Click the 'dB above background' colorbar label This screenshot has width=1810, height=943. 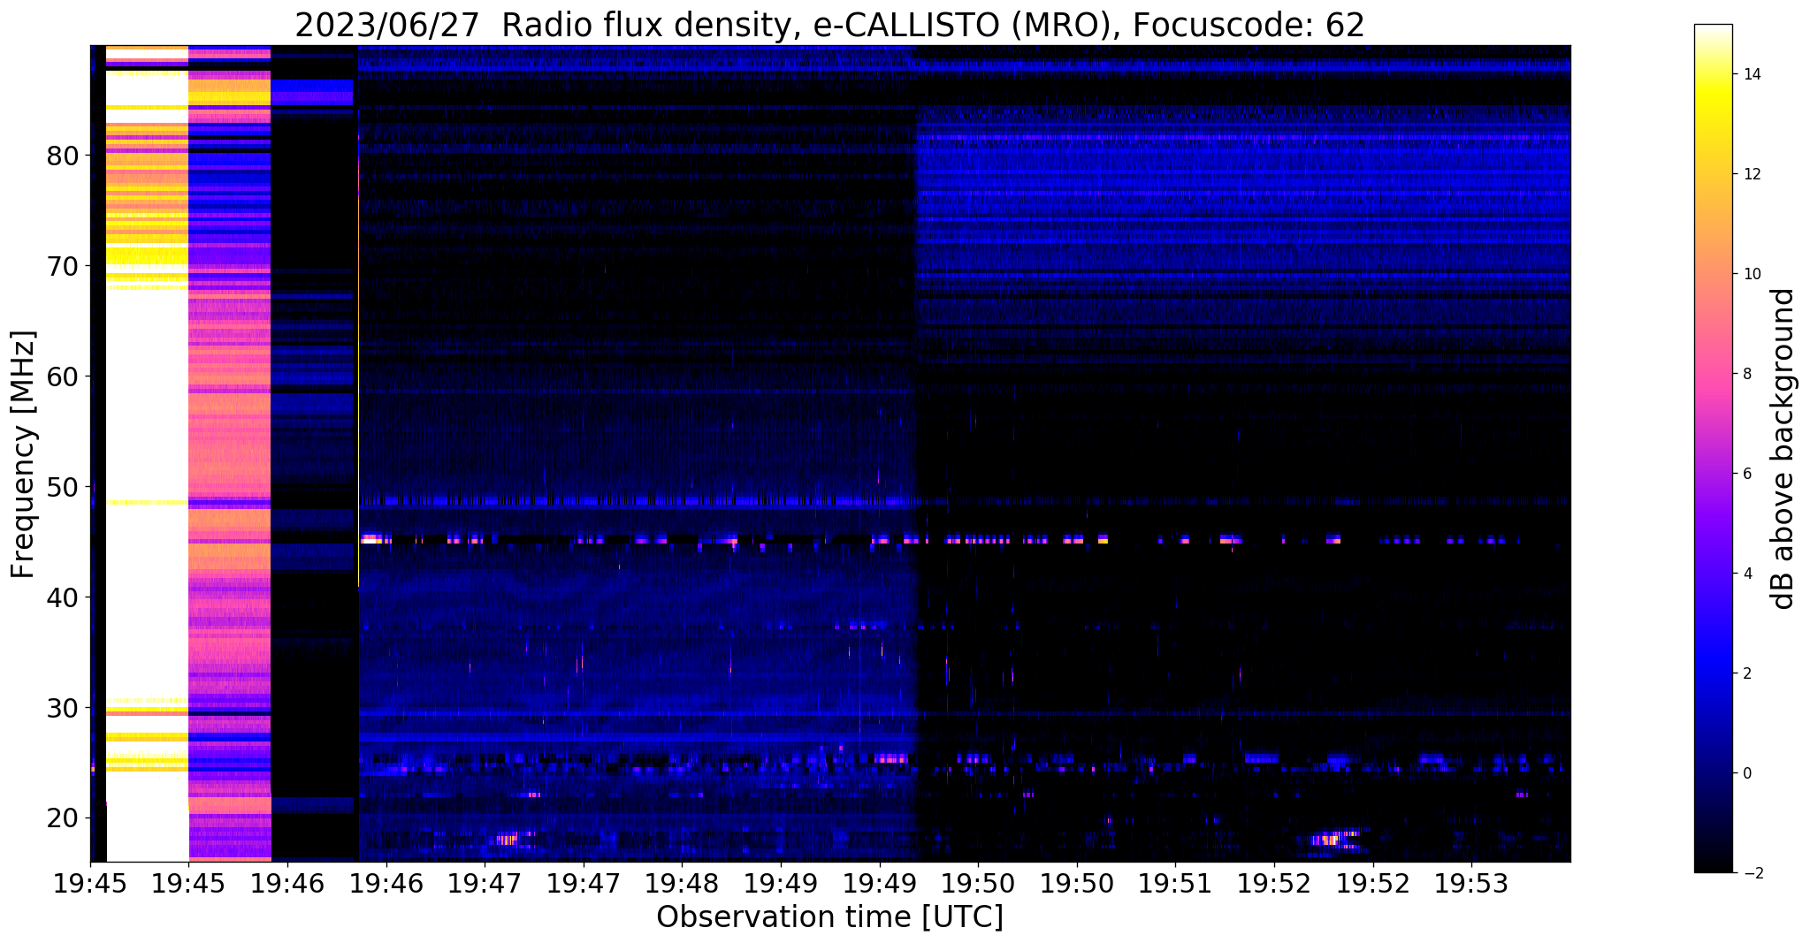coord(1783,448)
